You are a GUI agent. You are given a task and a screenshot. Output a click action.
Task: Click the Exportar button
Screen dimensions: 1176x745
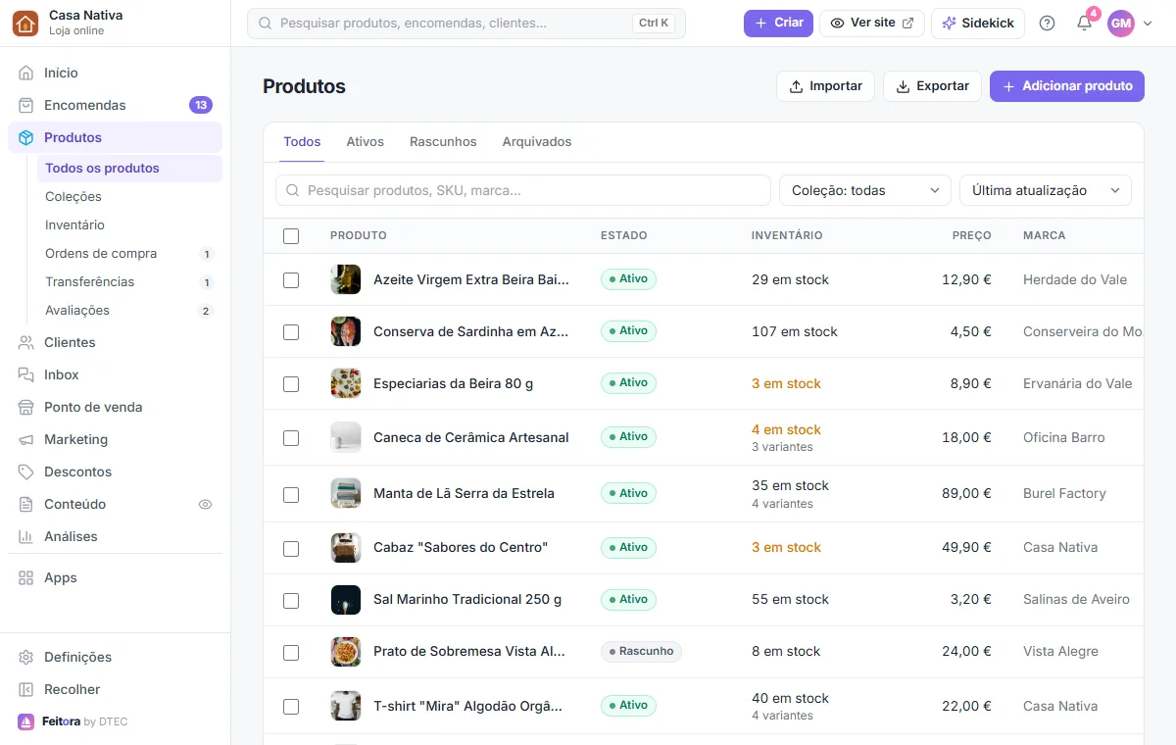click(x=932, y=86)
